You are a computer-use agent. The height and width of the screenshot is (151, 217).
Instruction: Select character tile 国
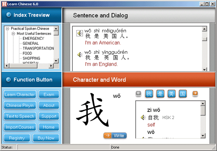(183, 94)
